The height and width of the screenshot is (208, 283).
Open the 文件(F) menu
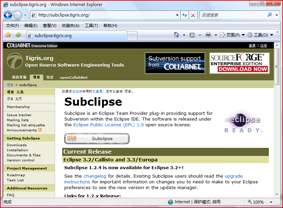(x=13, y=26)
